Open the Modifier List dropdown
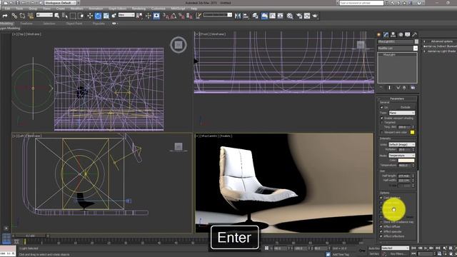Image resolution: width=457 pixels, height=257 pixels. [397, 48]
